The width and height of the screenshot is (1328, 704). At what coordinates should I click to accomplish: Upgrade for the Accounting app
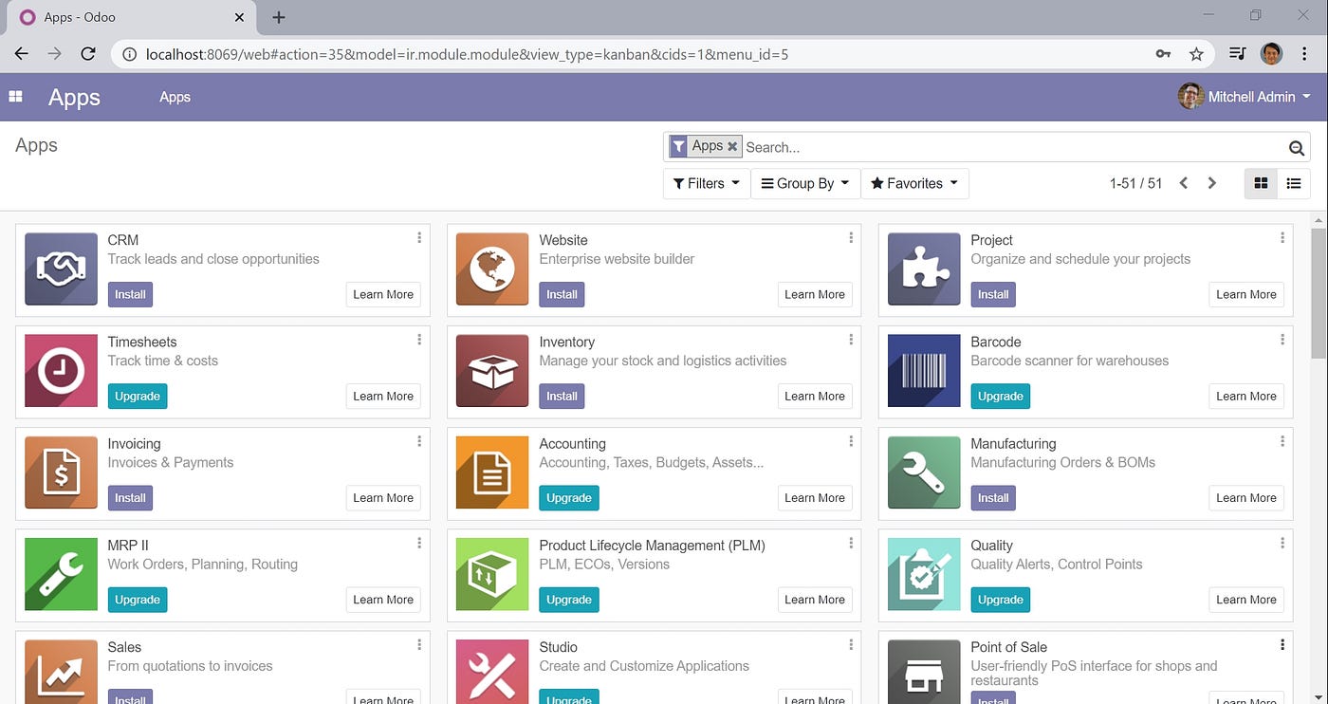(x=569, y=497)
